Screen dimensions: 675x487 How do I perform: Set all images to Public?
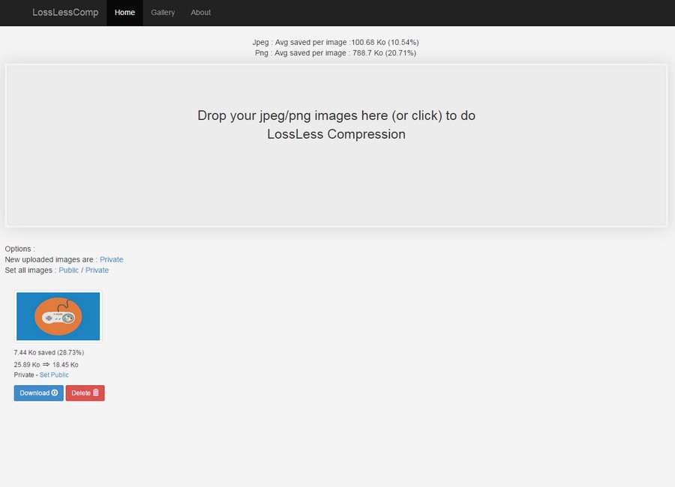(68, 270)
